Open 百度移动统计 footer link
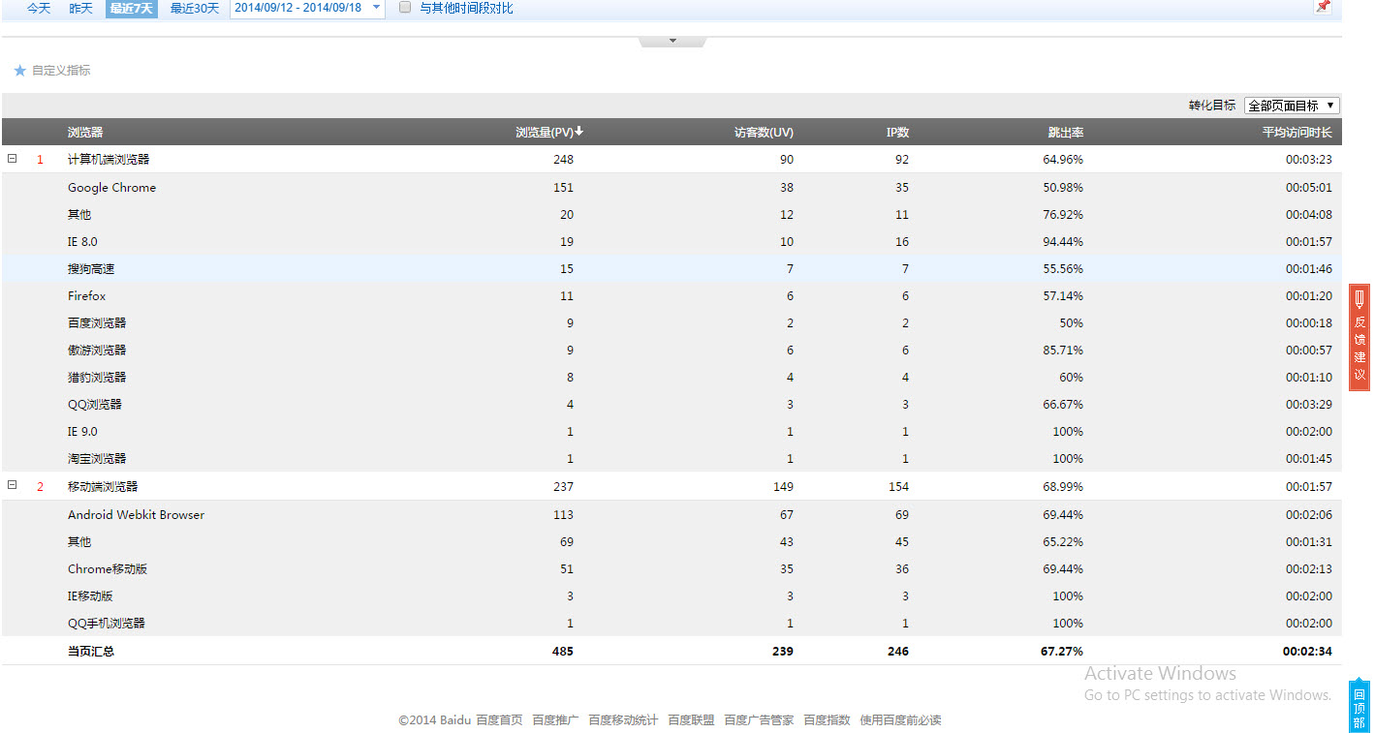1375x733 pixels. 623,720
